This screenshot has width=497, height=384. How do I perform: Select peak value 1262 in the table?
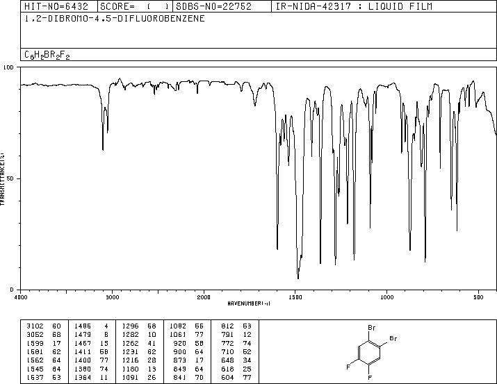point(130,343)
